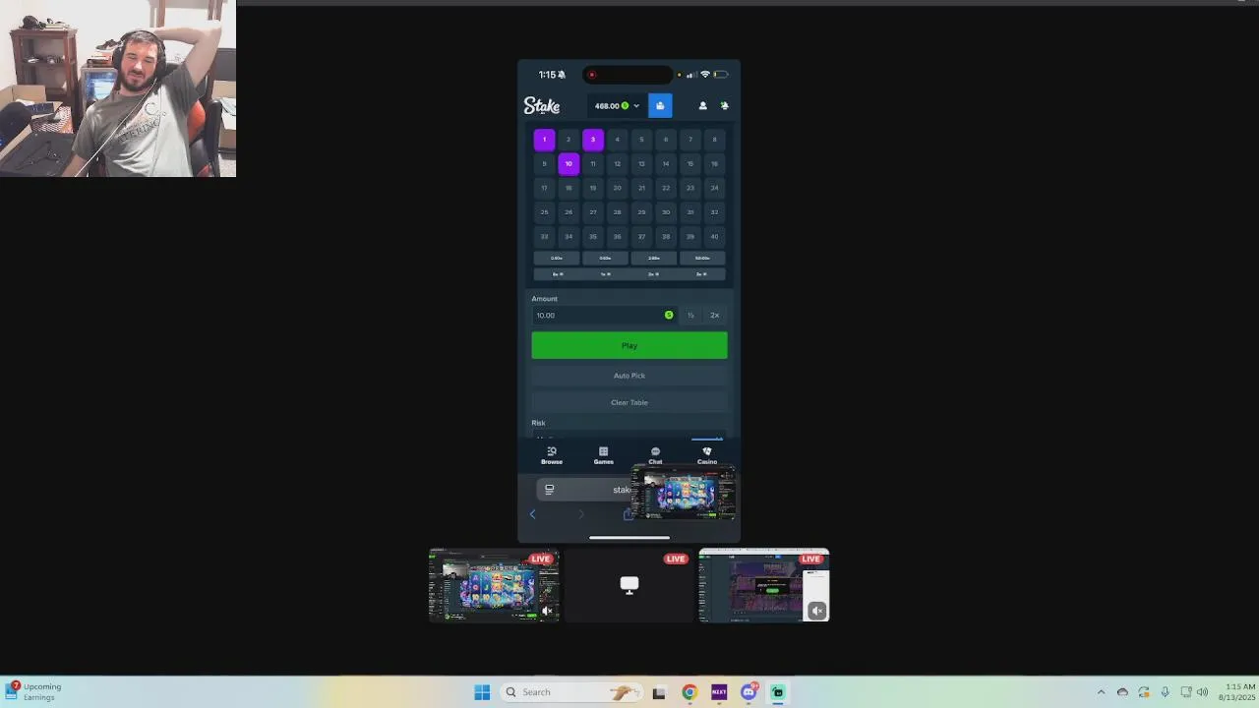Click Clear Table

click(x=629, y=402)
